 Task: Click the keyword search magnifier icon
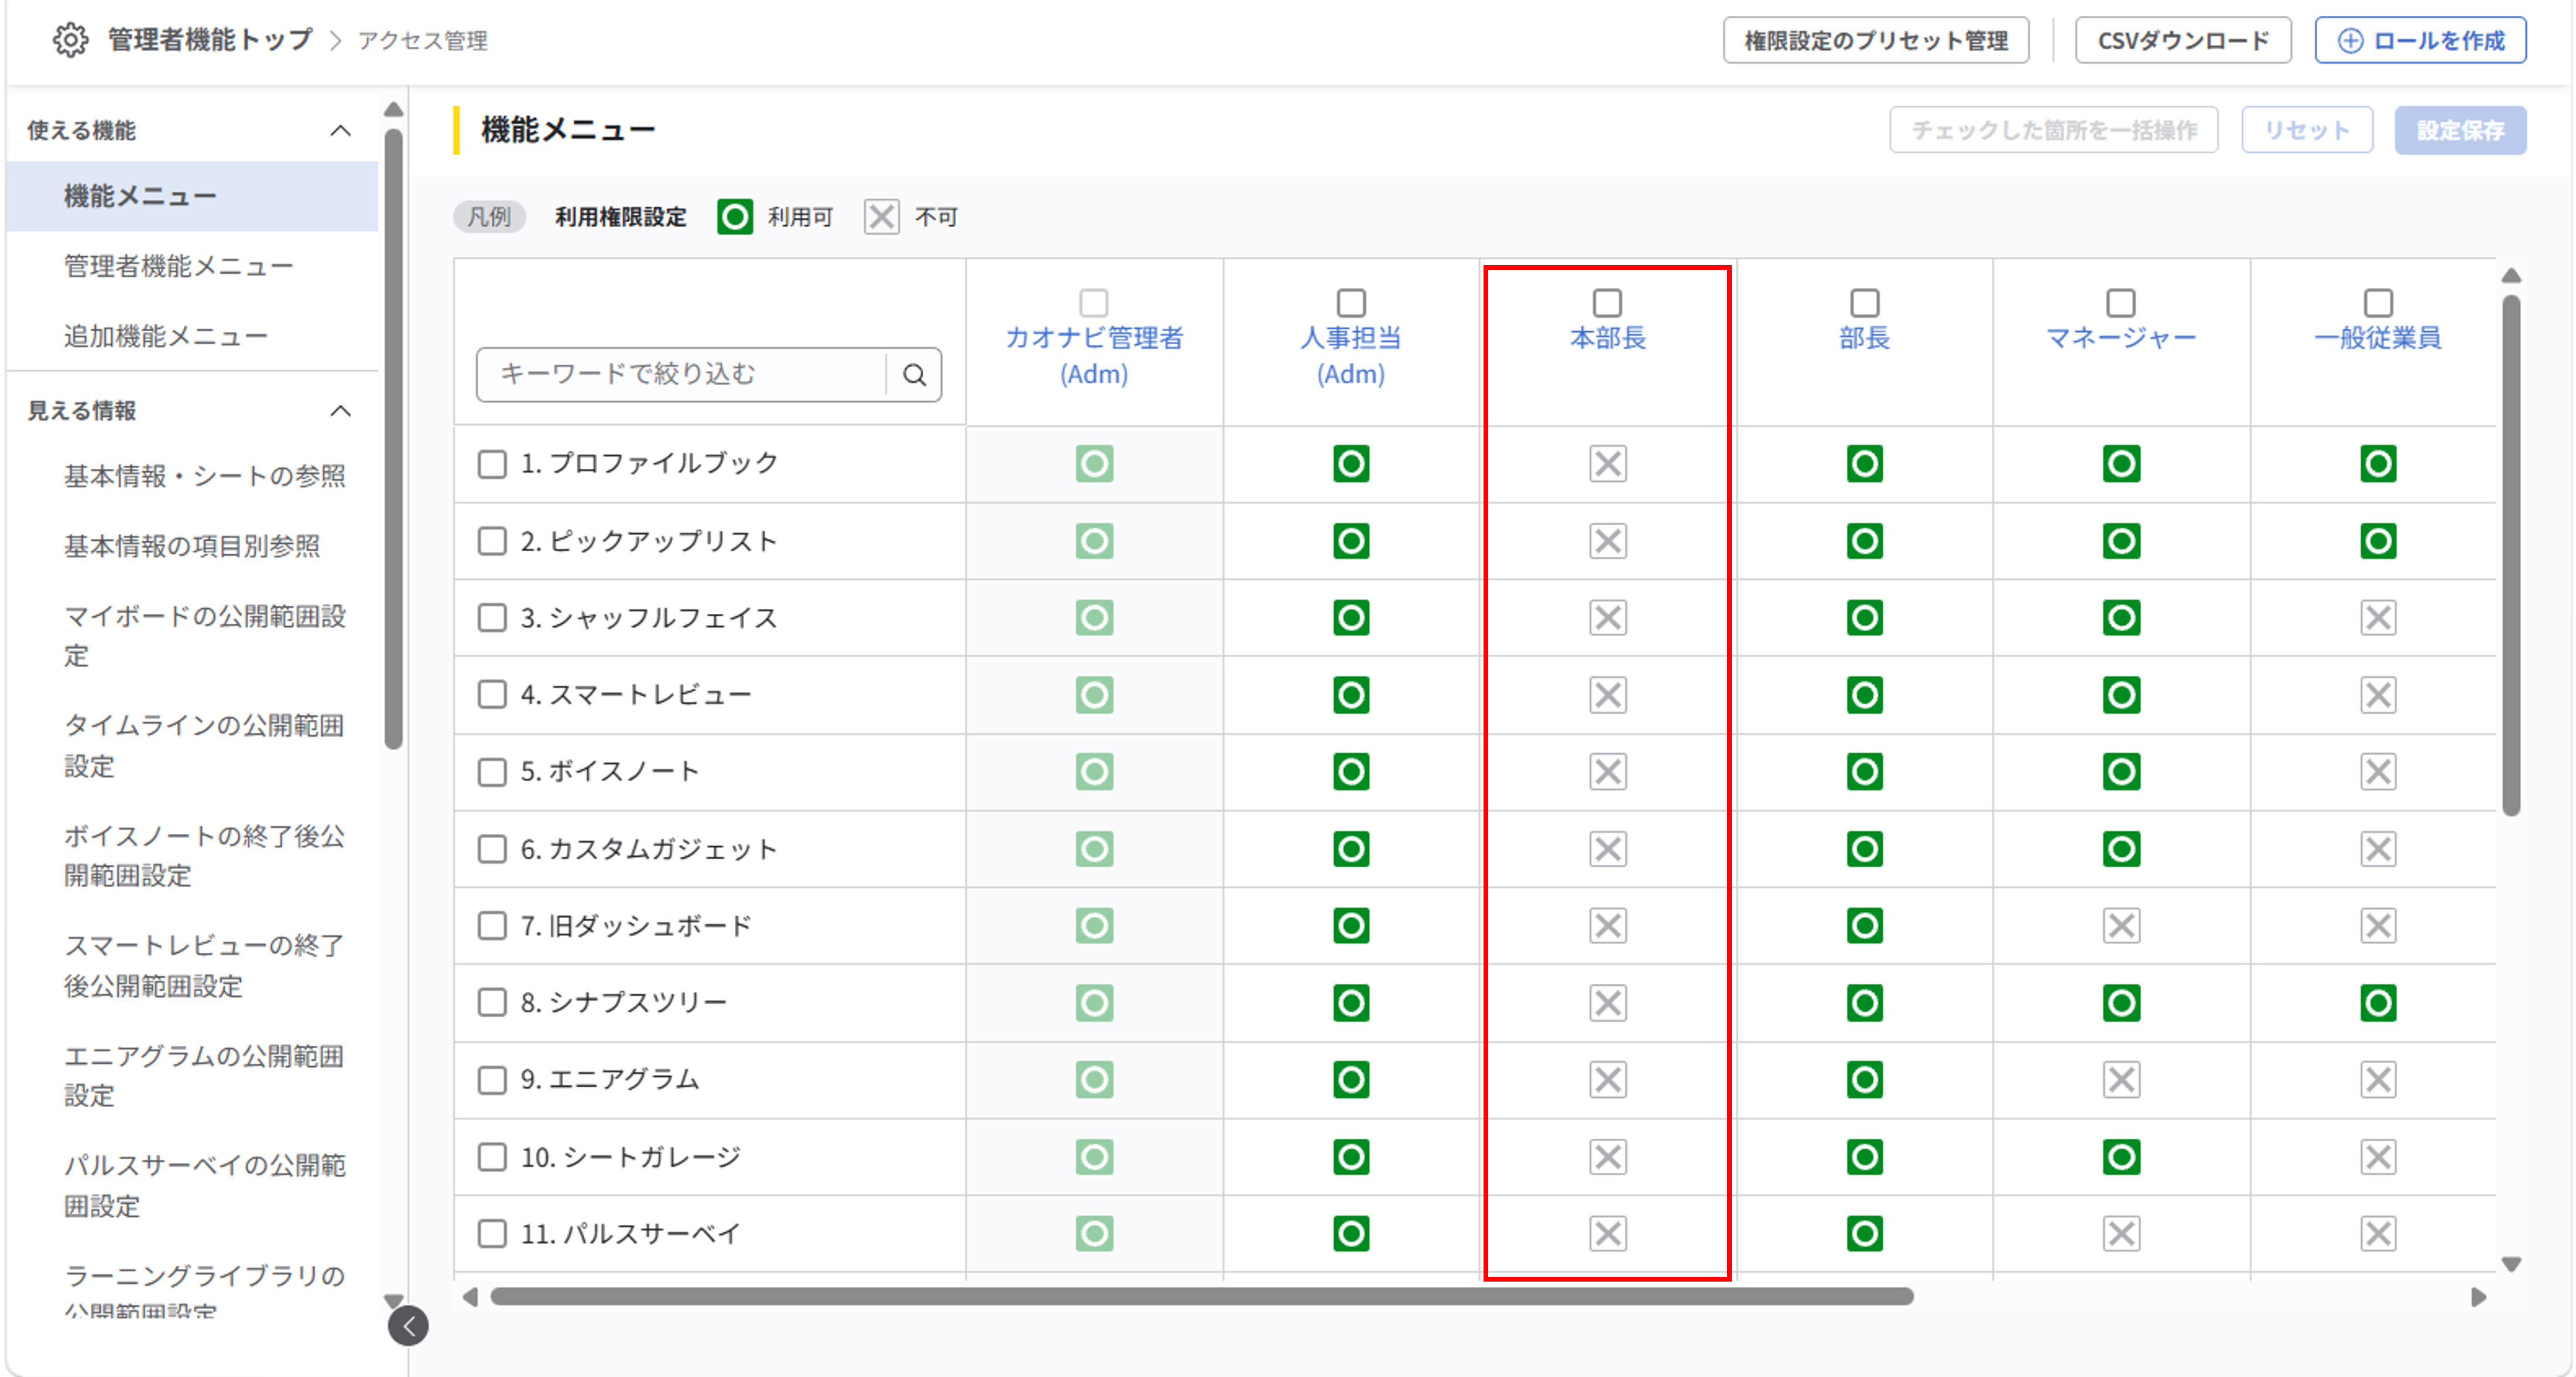tap(914, 375)
